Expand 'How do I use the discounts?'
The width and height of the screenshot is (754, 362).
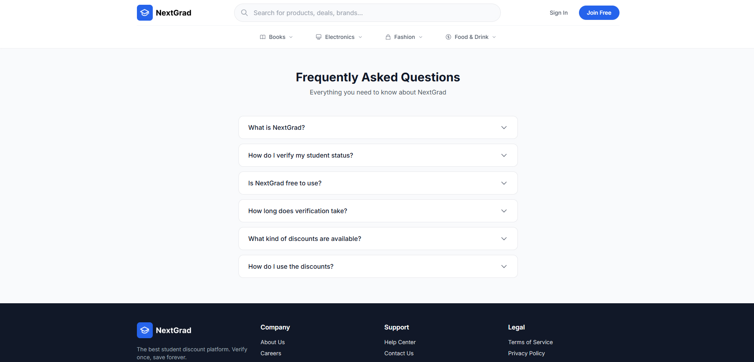coord(377,266)
